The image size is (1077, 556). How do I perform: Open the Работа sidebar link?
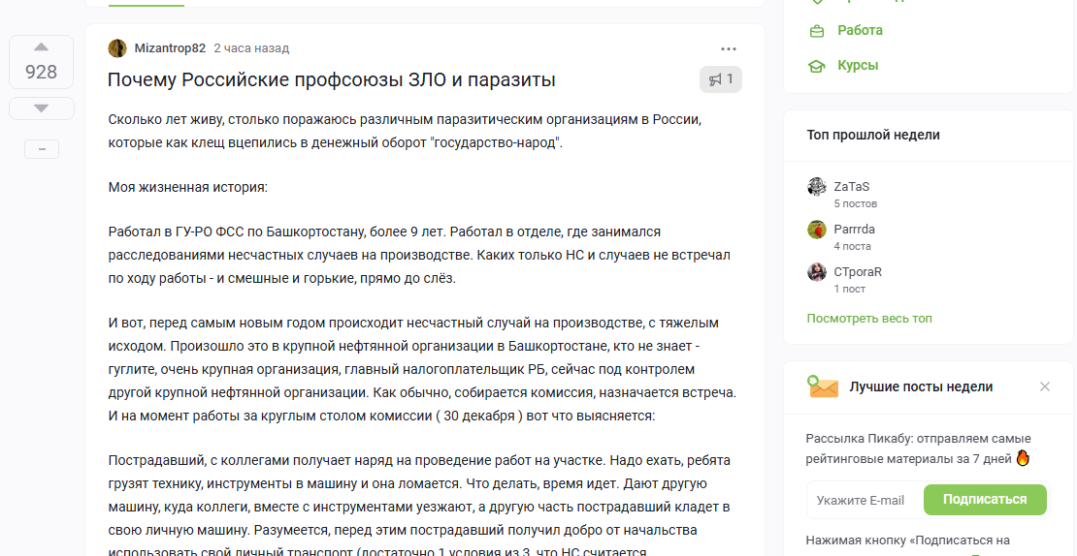click(860, 30)
